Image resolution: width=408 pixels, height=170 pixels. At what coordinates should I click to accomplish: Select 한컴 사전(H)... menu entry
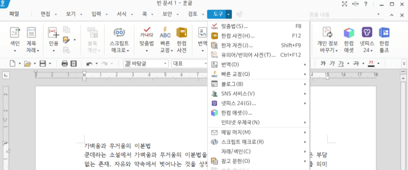258,36
